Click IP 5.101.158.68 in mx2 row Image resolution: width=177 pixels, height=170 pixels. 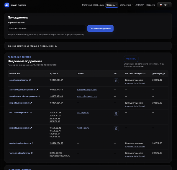55,137
